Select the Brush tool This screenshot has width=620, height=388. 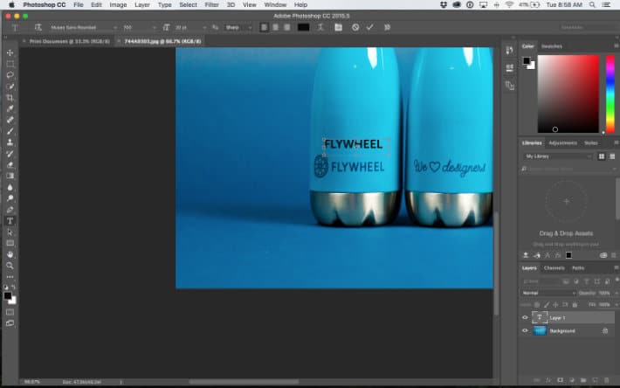pyautogui.click(x=10, y=131)
